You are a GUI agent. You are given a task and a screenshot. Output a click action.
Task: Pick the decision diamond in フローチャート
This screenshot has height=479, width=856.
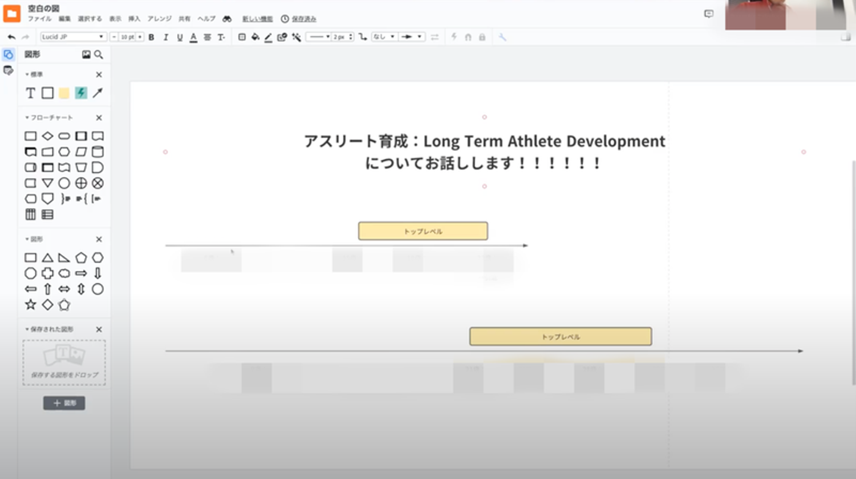pyautogui.click(x=48, y=136)
